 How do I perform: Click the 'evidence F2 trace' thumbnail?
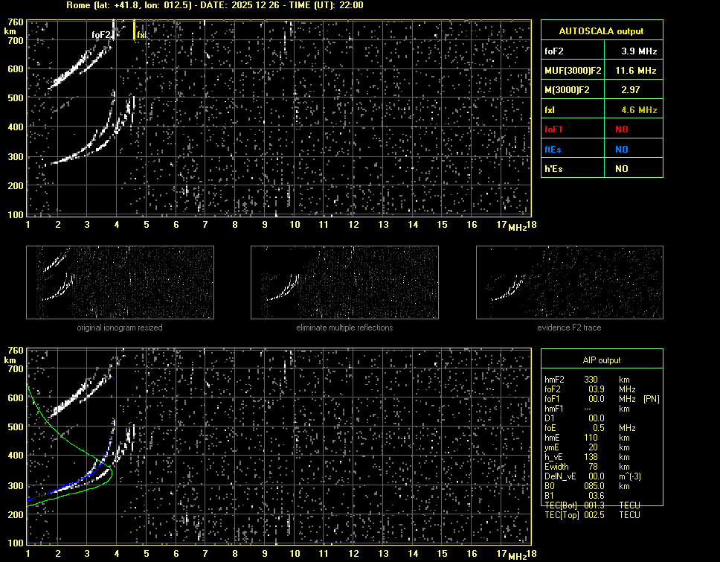click(569, 284)
